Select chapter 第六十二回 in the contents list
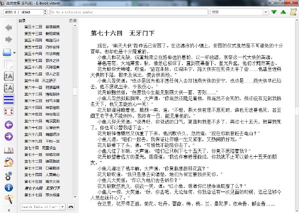The image size is (299, 213). [x=42, y=94]
